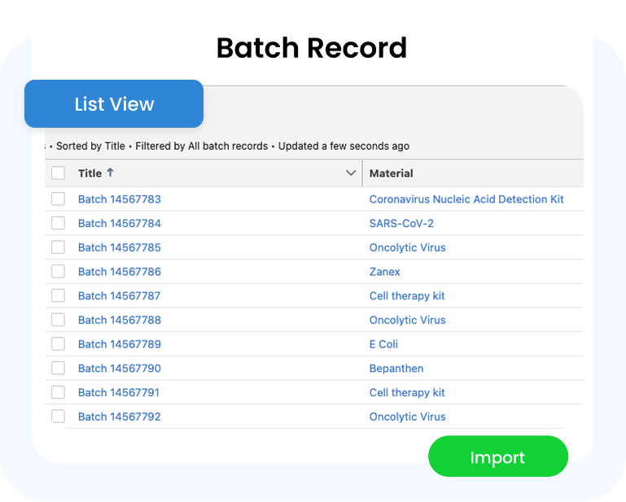Toggle the select-all checkbox in header
The width and height of the screenshot is (626, 502).
(x=58, y=173)
